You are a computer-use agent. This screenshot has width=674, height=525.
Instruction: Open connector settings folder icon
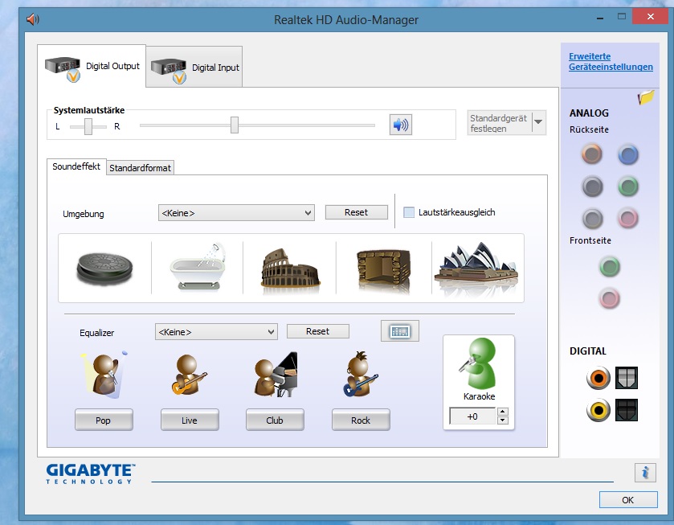[x=646, y=97]
